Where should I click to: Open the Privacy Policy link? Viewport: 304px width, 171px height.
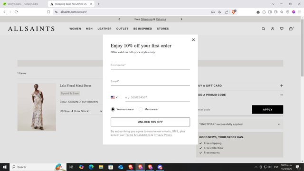(162, 135)
